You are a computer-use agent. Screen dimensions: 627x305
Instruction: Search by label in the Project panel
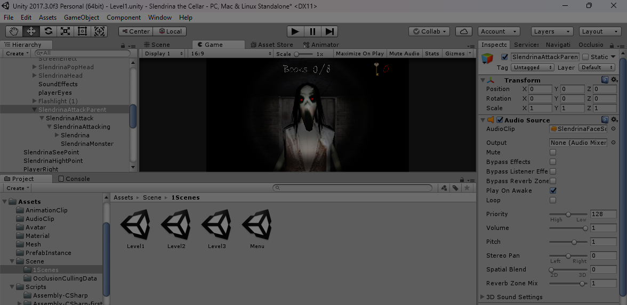point(455,188)
